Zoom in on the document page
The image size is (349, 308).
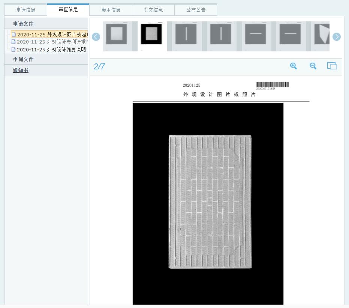293,66
